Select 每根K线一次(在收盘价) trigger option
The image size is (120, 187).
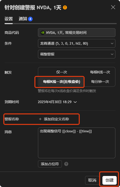[x=61, y=82]
